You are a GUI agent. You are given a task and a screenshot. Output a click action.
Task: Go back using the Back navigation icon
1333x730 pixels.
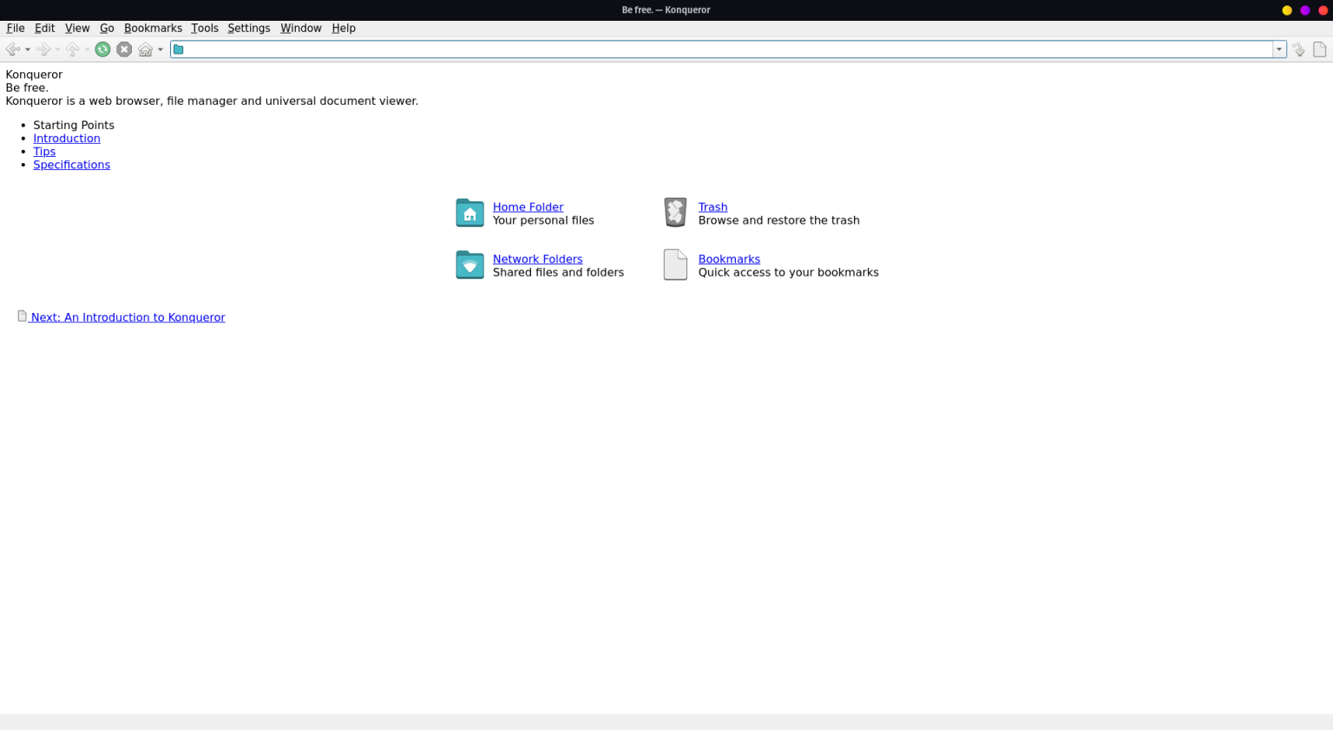(x=11, y=49)
